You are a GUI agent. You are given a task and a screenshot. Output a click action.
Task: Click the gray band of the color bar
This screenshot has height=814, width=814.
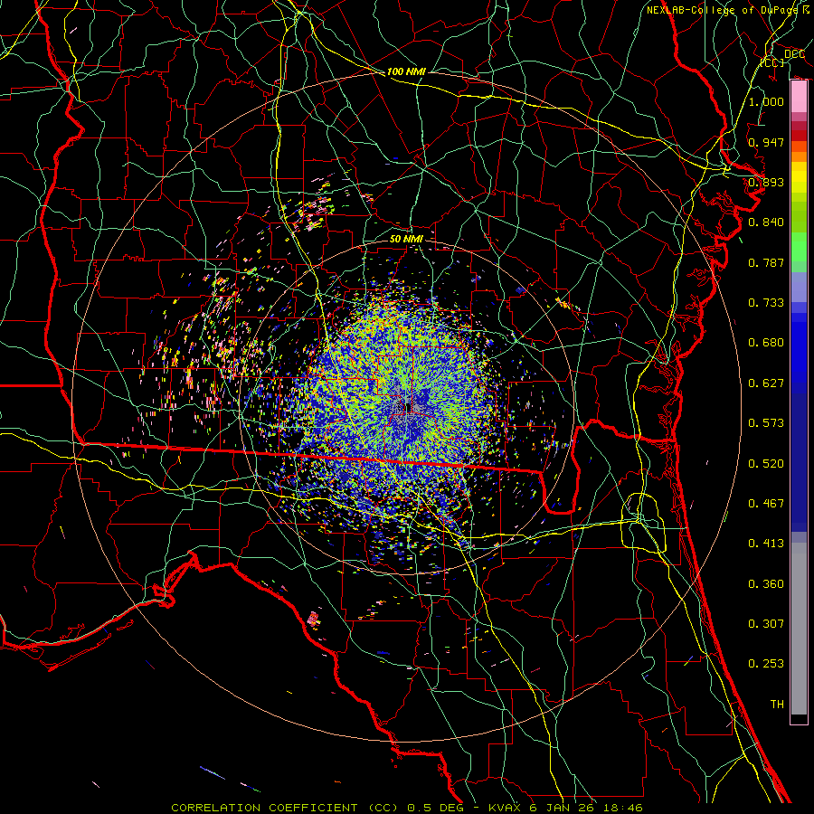(799, 629)
